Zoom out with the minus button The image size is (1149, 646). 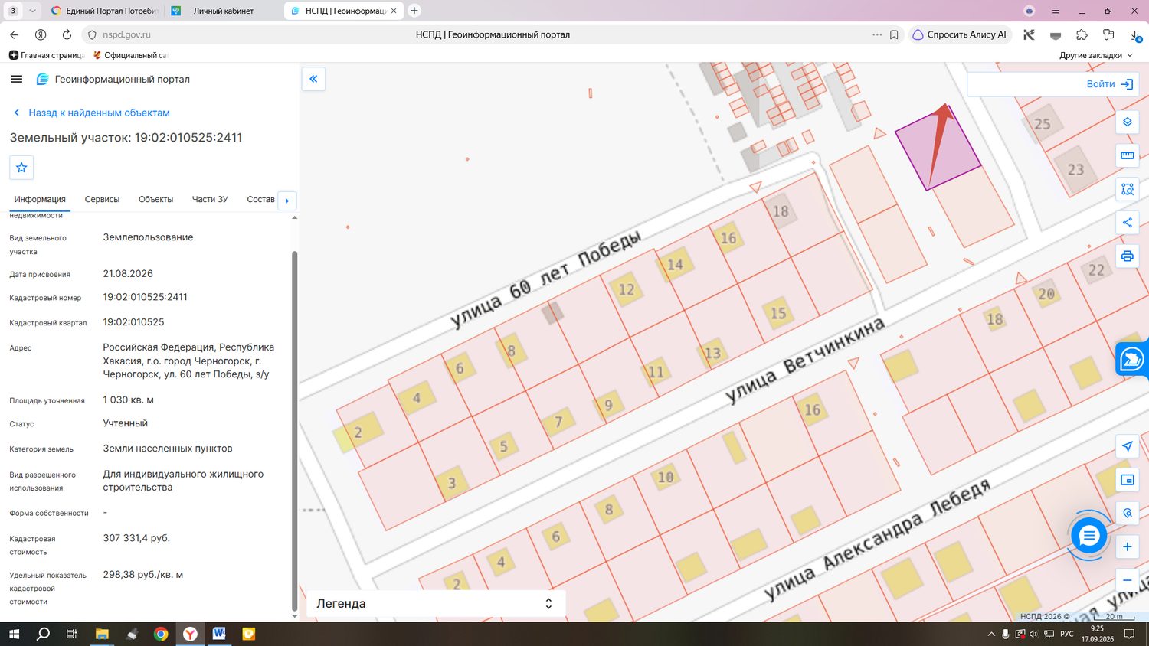coord(1127,580)
